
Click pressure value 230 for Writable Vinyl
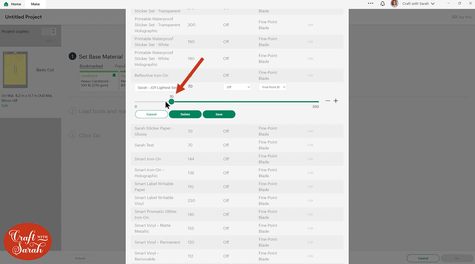(x=191, y=200)
